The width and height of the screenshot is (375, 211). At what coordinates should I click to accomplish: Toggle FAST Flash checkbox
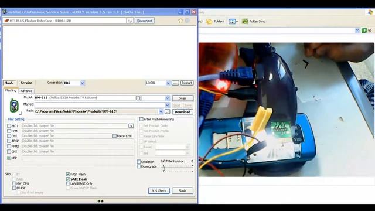click(x=68, y=174)
